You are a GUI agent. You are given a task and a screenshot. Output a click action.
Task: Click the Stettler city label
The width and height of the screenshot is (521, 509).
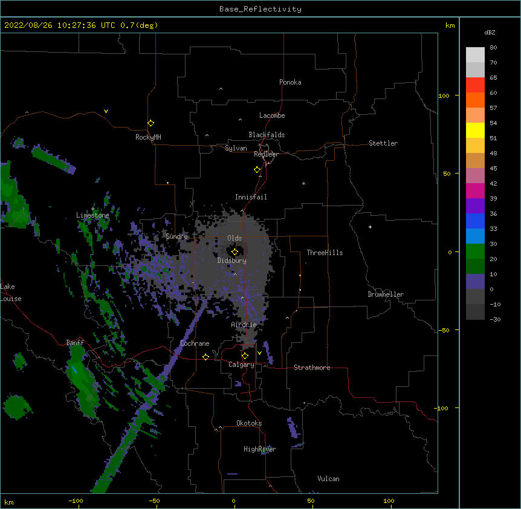[x=383, y=143]
